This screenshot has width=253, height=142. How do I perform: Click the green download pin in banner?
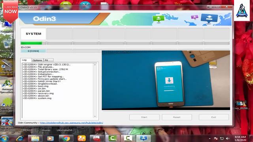pyautogui.click(x=158, y=19)
